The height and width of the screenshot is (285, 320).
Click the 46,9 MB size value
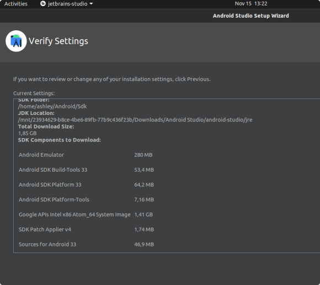(x=144, y=244)
